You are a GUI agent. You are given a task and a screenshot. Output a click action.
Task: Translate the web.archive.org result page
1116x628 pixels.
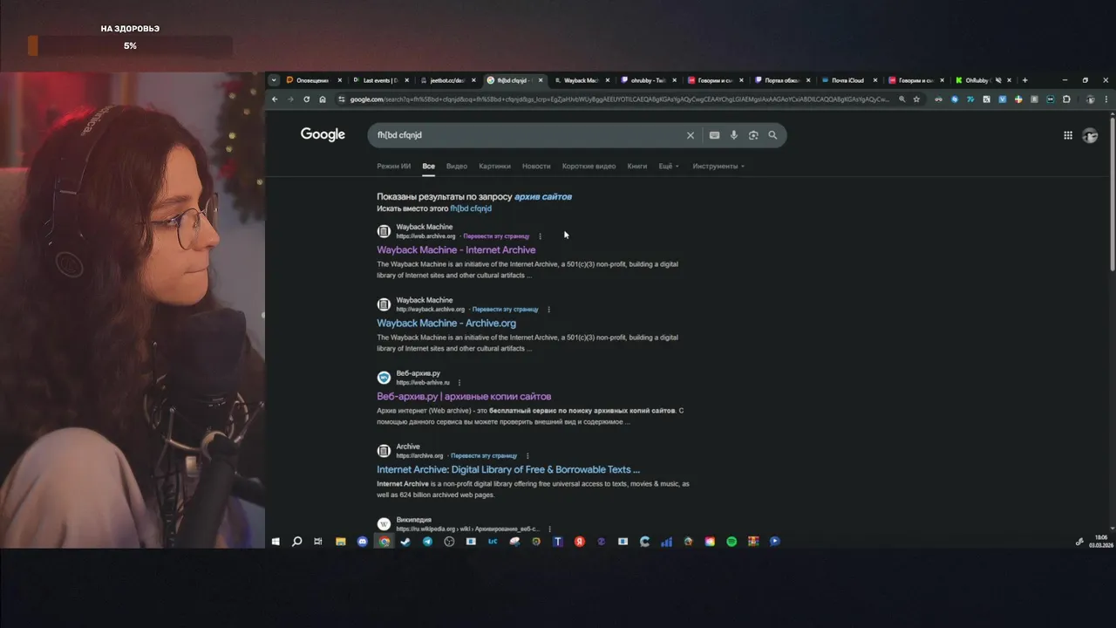tap(496, 236)
